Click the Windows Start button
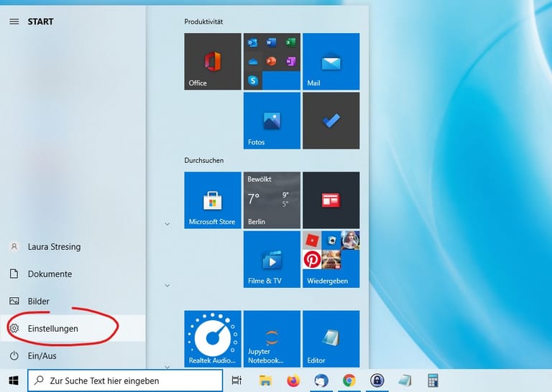Image resolution: width=552 pixels, height=392 pixels. pos(14,381)
